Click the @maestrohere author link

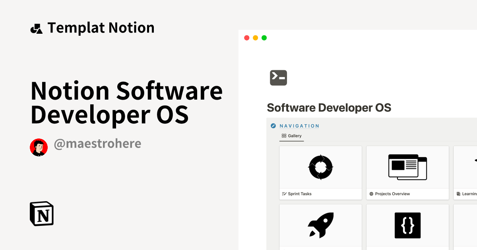coord(97,143)
